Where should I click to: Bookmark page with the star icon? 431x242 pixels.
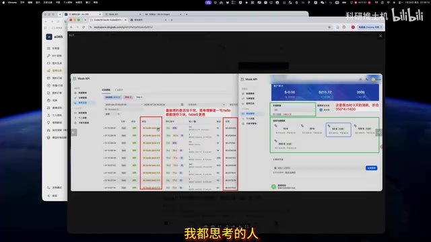329,27
